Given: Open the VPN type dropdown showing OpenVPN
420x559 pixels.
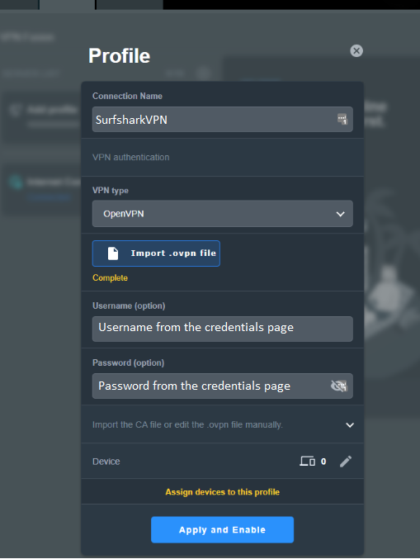Looking at the screenshot, I should click(x=222, y=214).
